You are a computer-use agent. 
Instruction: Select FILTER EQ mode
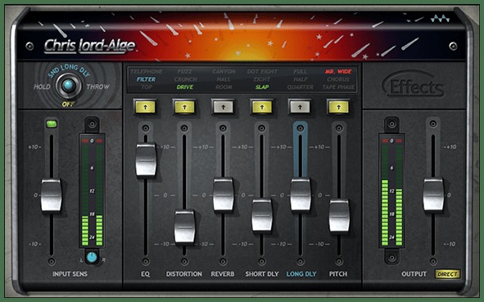(x=147, y=79)
